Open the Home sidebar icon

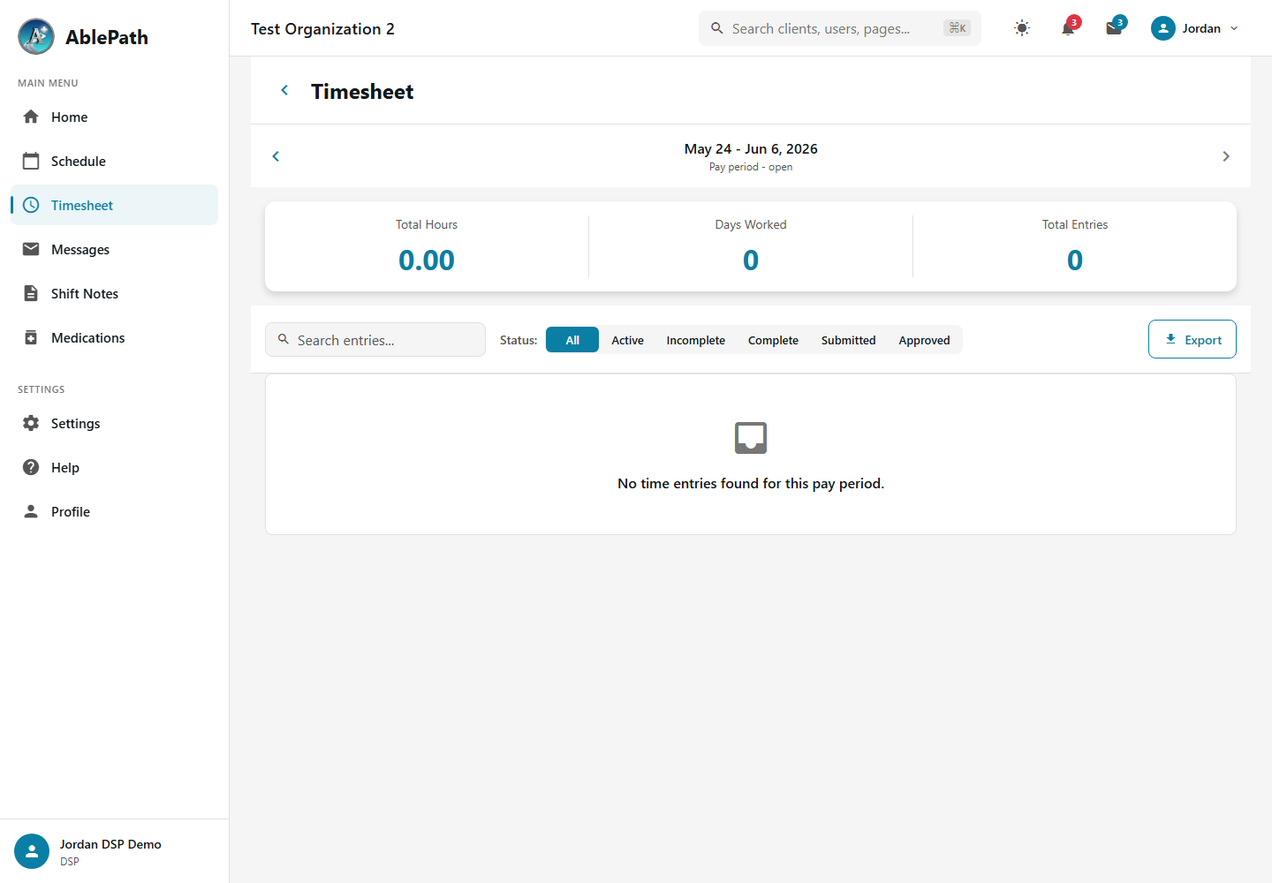pos(31,117)
